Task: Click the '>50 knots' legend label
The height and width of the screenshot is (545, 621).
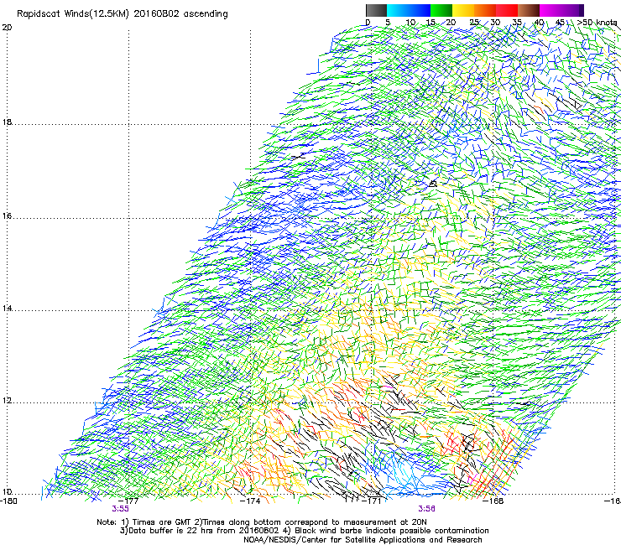Action: coord(598,23)
